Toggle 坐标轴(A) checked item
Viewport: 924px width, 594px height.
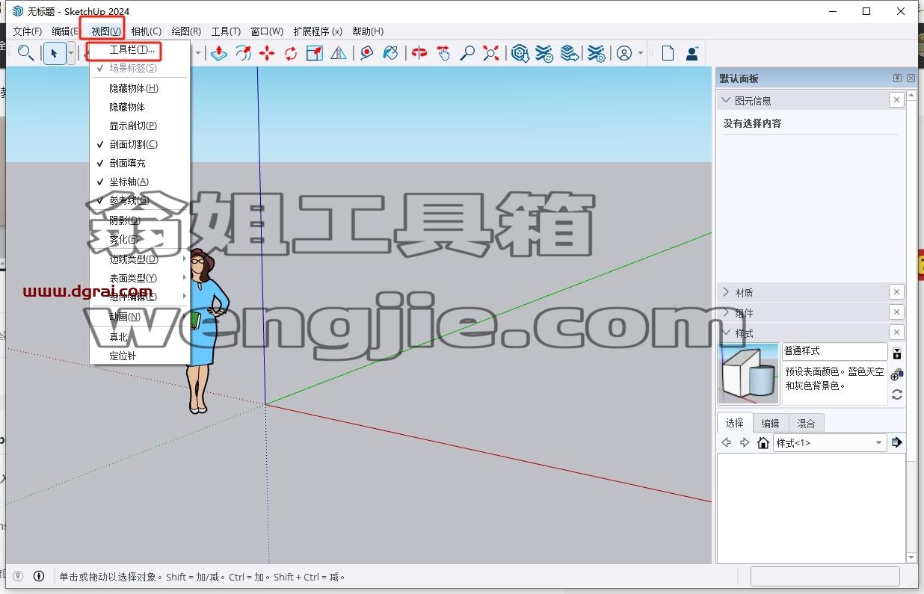coord(139,182)
